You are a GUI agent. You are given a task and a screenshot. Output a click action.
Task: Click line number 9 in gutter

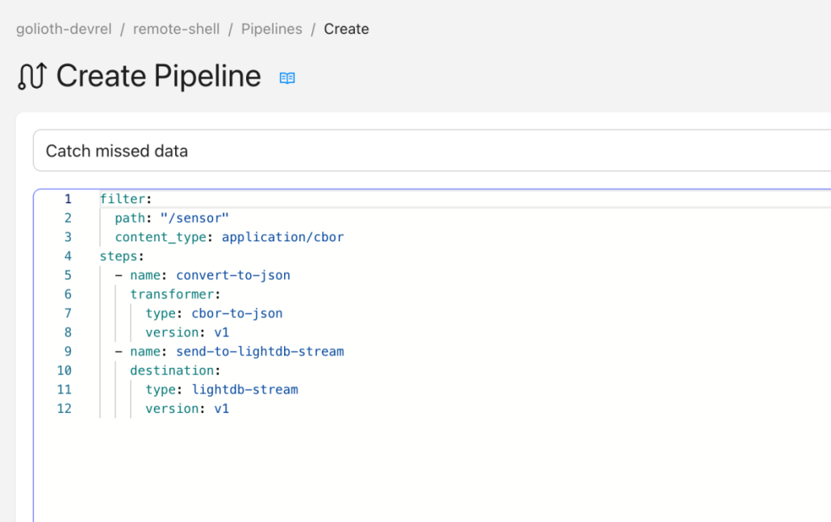(x=68, y=351)
